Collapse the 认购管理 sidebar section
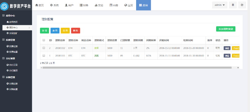 tap(3, 77)
